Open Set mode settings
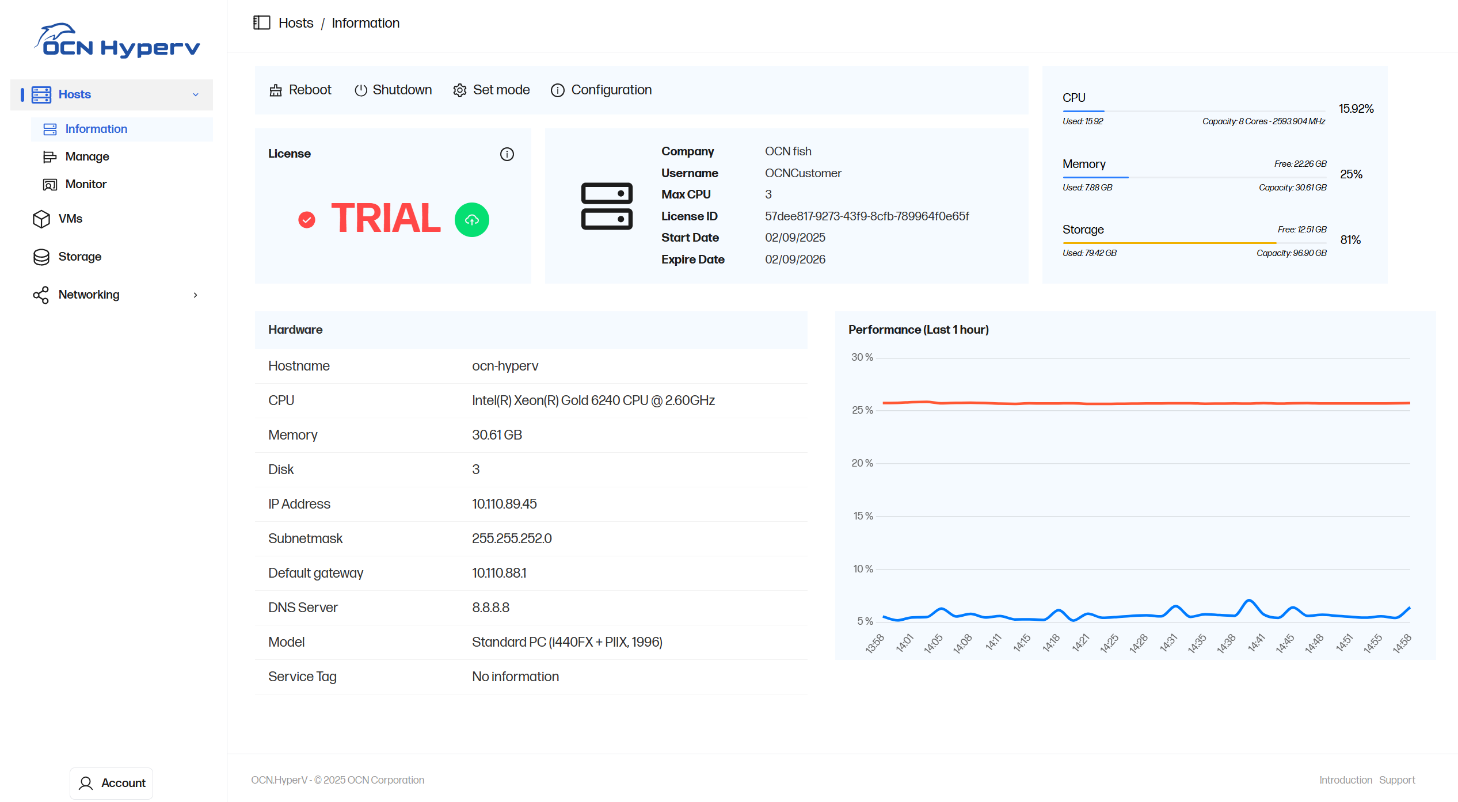The height and width of the screenshot is (802, 1458). [x=491, y=90]
